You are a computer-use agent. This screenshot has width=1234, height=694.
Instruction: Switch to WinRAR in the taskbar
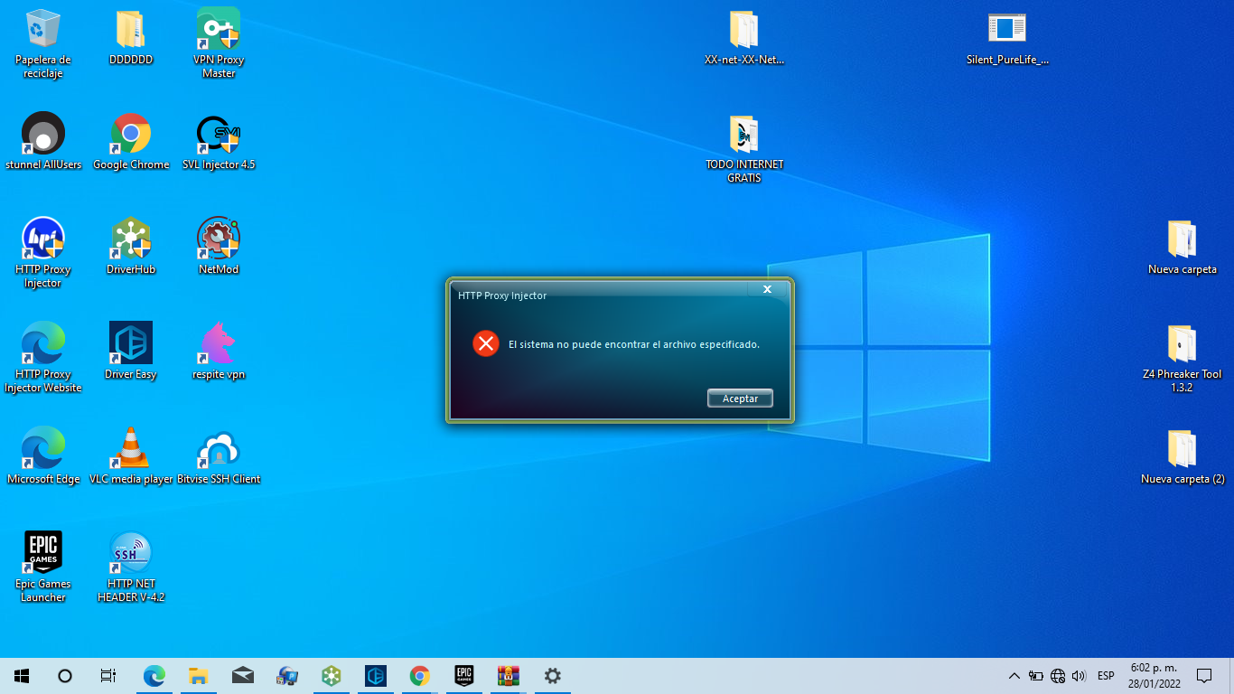pos(509,676)
